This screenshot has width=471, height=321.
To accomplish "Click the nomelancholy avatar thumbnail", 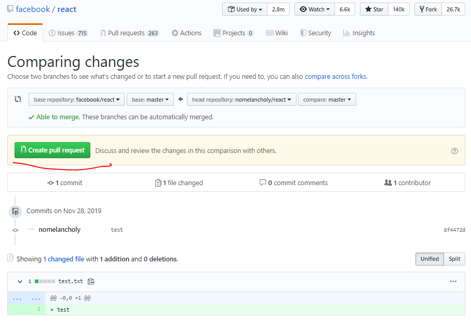I will (x=31, y=230).
